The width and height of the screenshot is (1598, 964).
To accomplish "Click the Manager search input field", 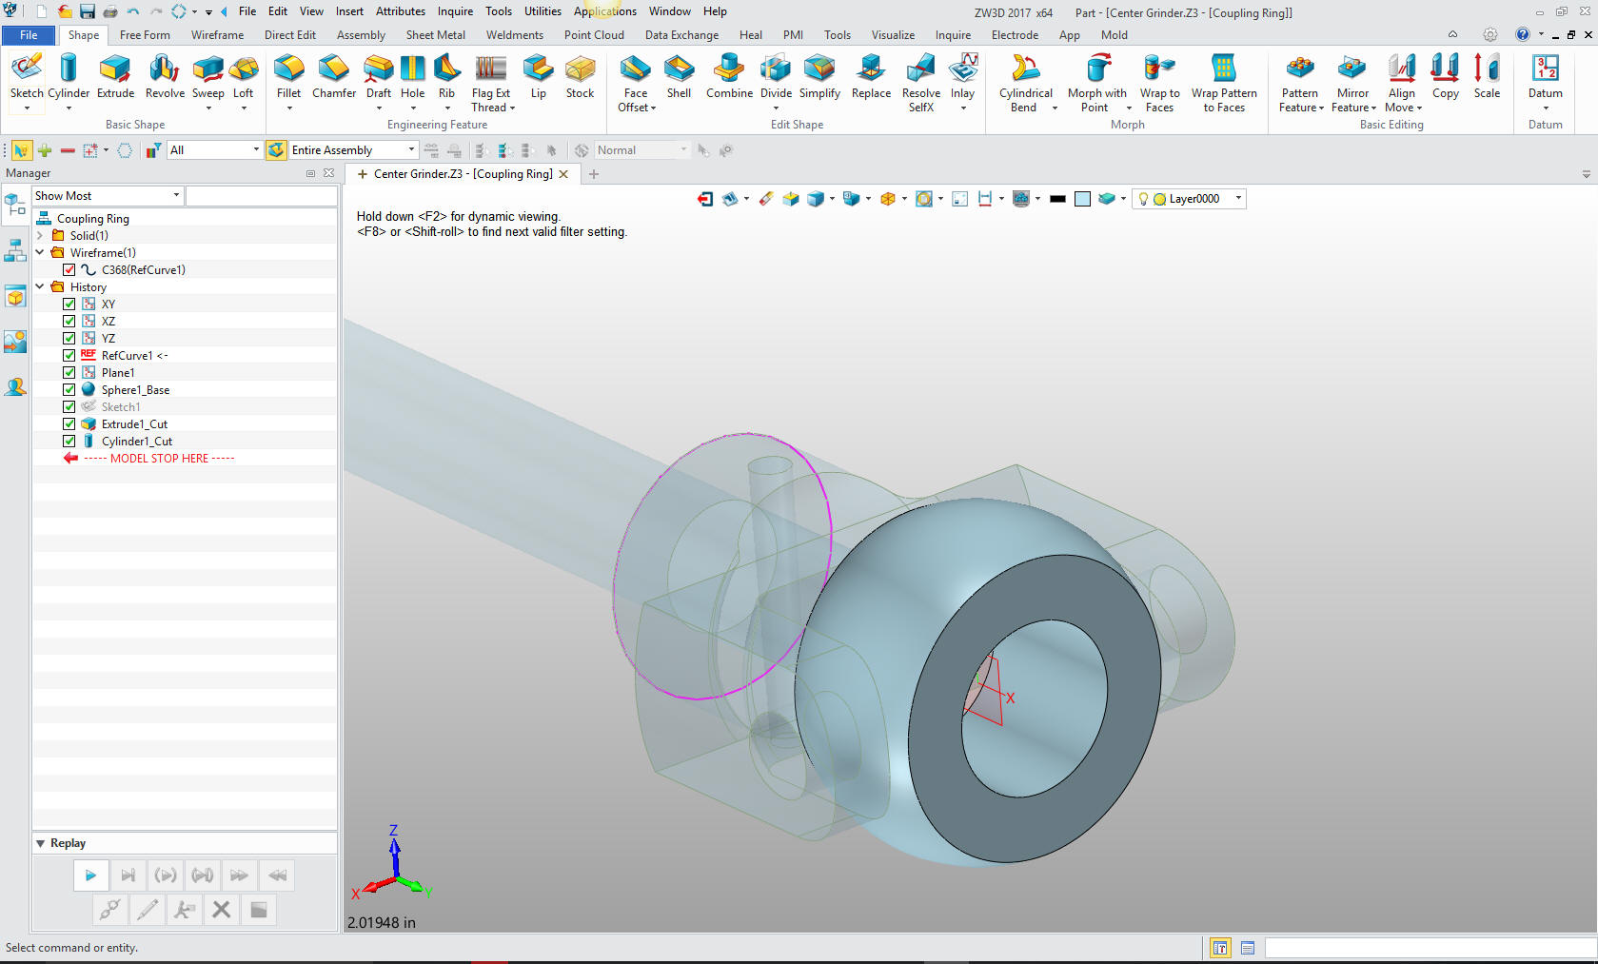I will (262, 196).
